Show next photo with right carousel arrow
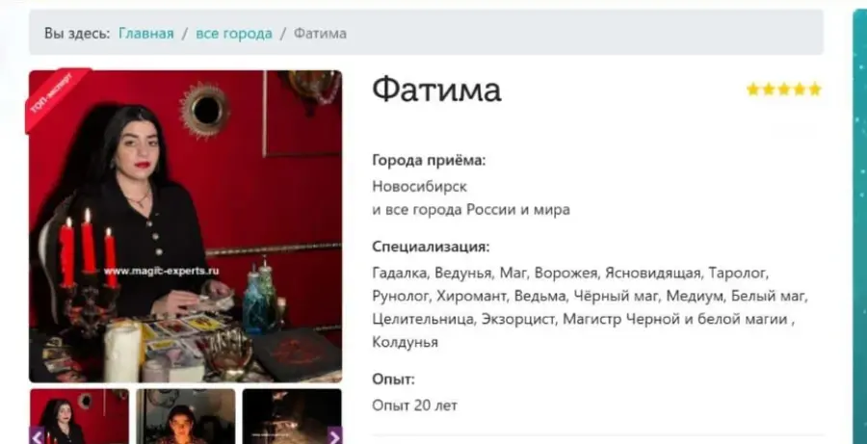 coord(334,437)
